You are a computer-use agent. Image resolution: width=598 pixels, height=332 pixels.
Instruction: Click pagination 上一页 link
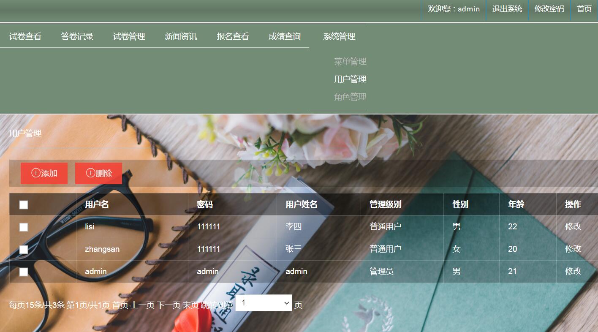[x=142, y=305]
